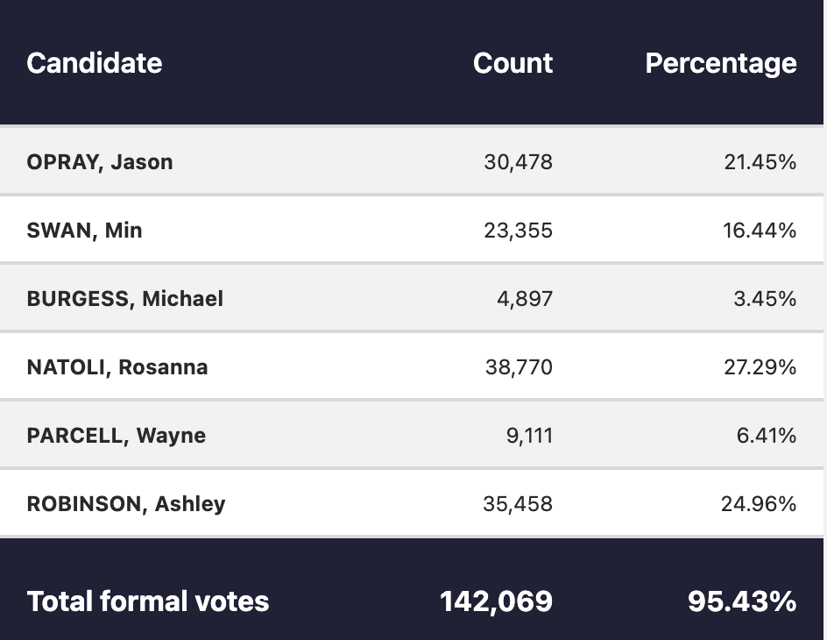Click the 9,111 vote count
827x640 pixels.
[x=529, y=436]
